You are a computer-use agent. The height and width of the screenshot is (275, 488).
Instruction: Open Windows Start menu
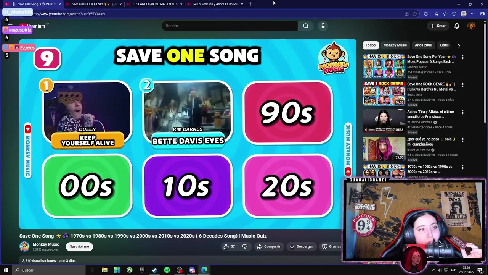coord(6,270)
